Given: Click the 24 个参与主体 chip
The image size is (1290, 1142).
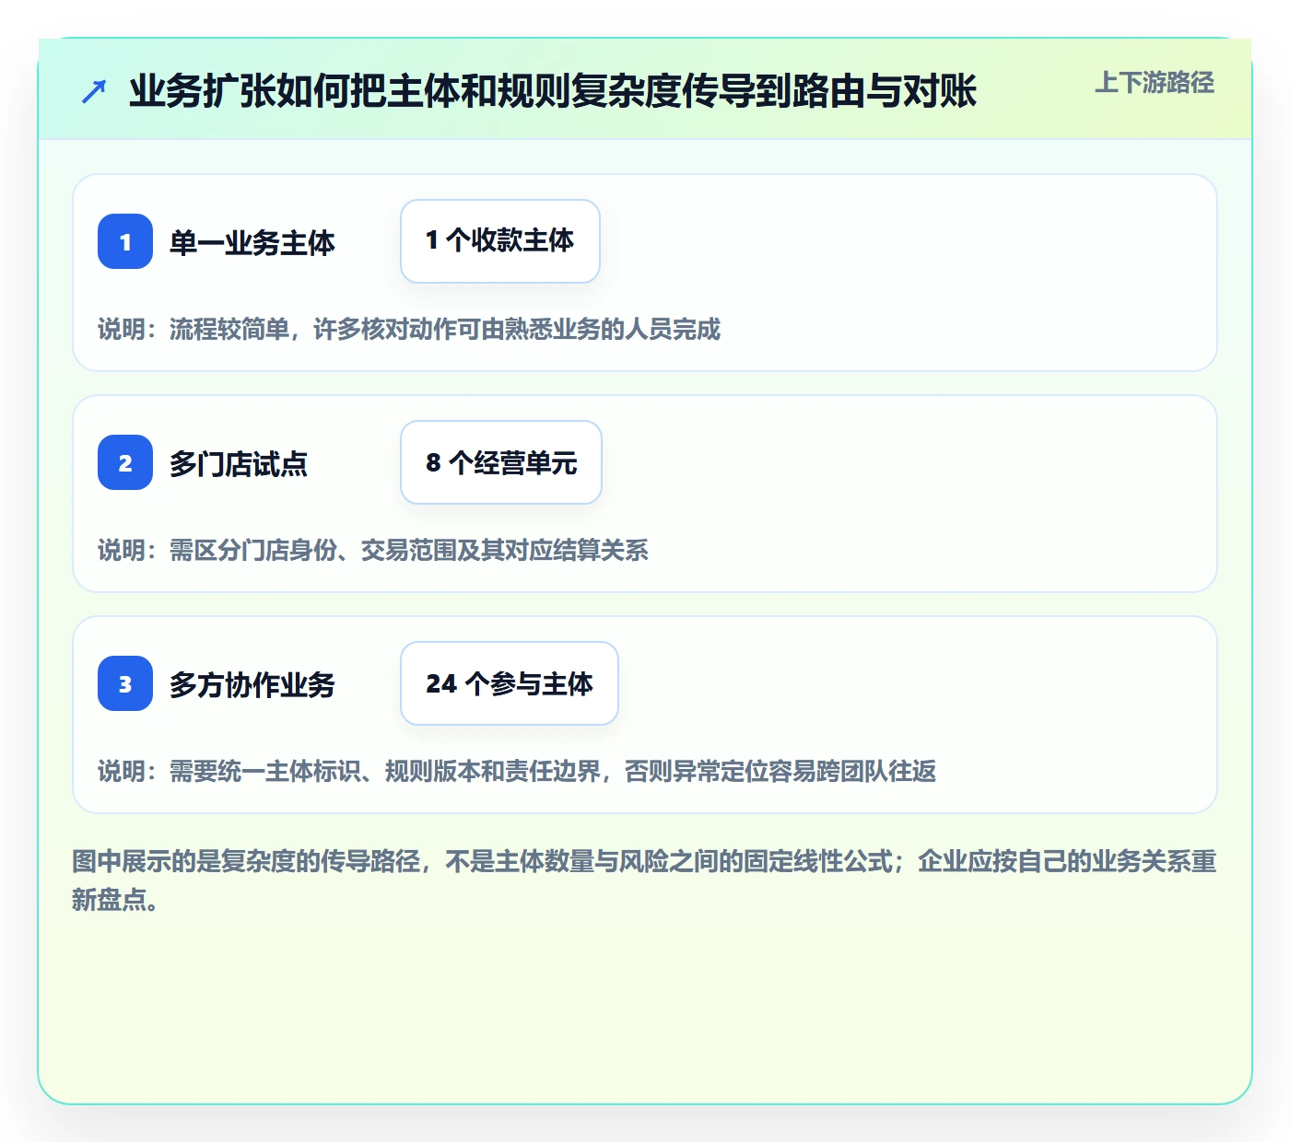Looking at the screenshot, I should [510, 683].
